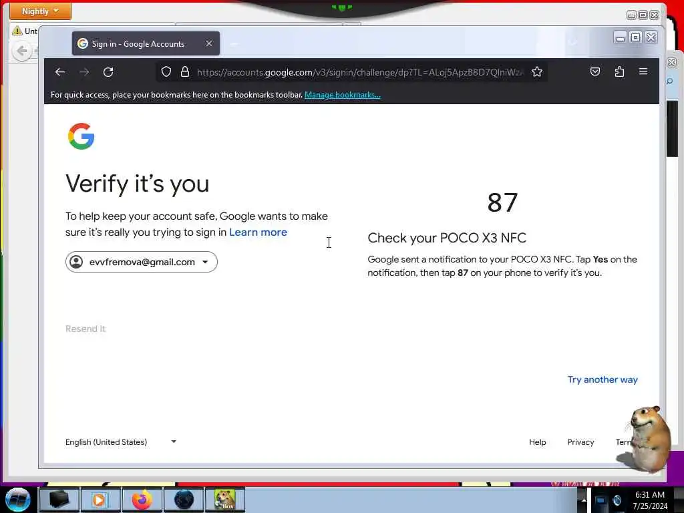684x513 pixels.
Task: Open the Learn more link
Action: [259, 232]
